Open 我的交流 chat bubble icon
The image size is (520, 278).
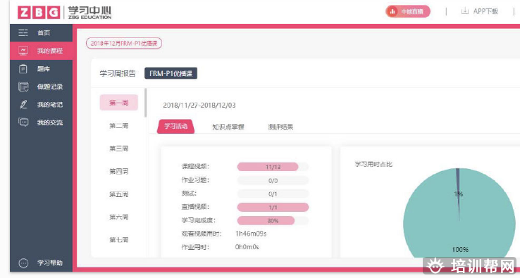[x=23, y=122]
